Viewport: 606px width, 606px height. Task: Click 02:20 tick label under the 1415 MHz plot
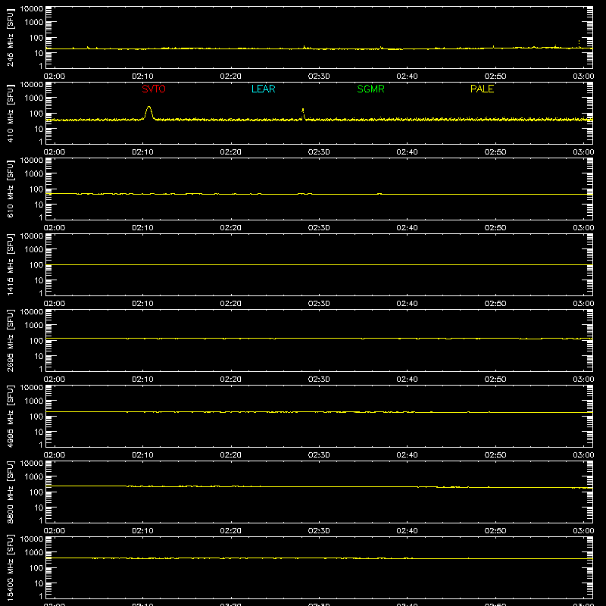231,304
